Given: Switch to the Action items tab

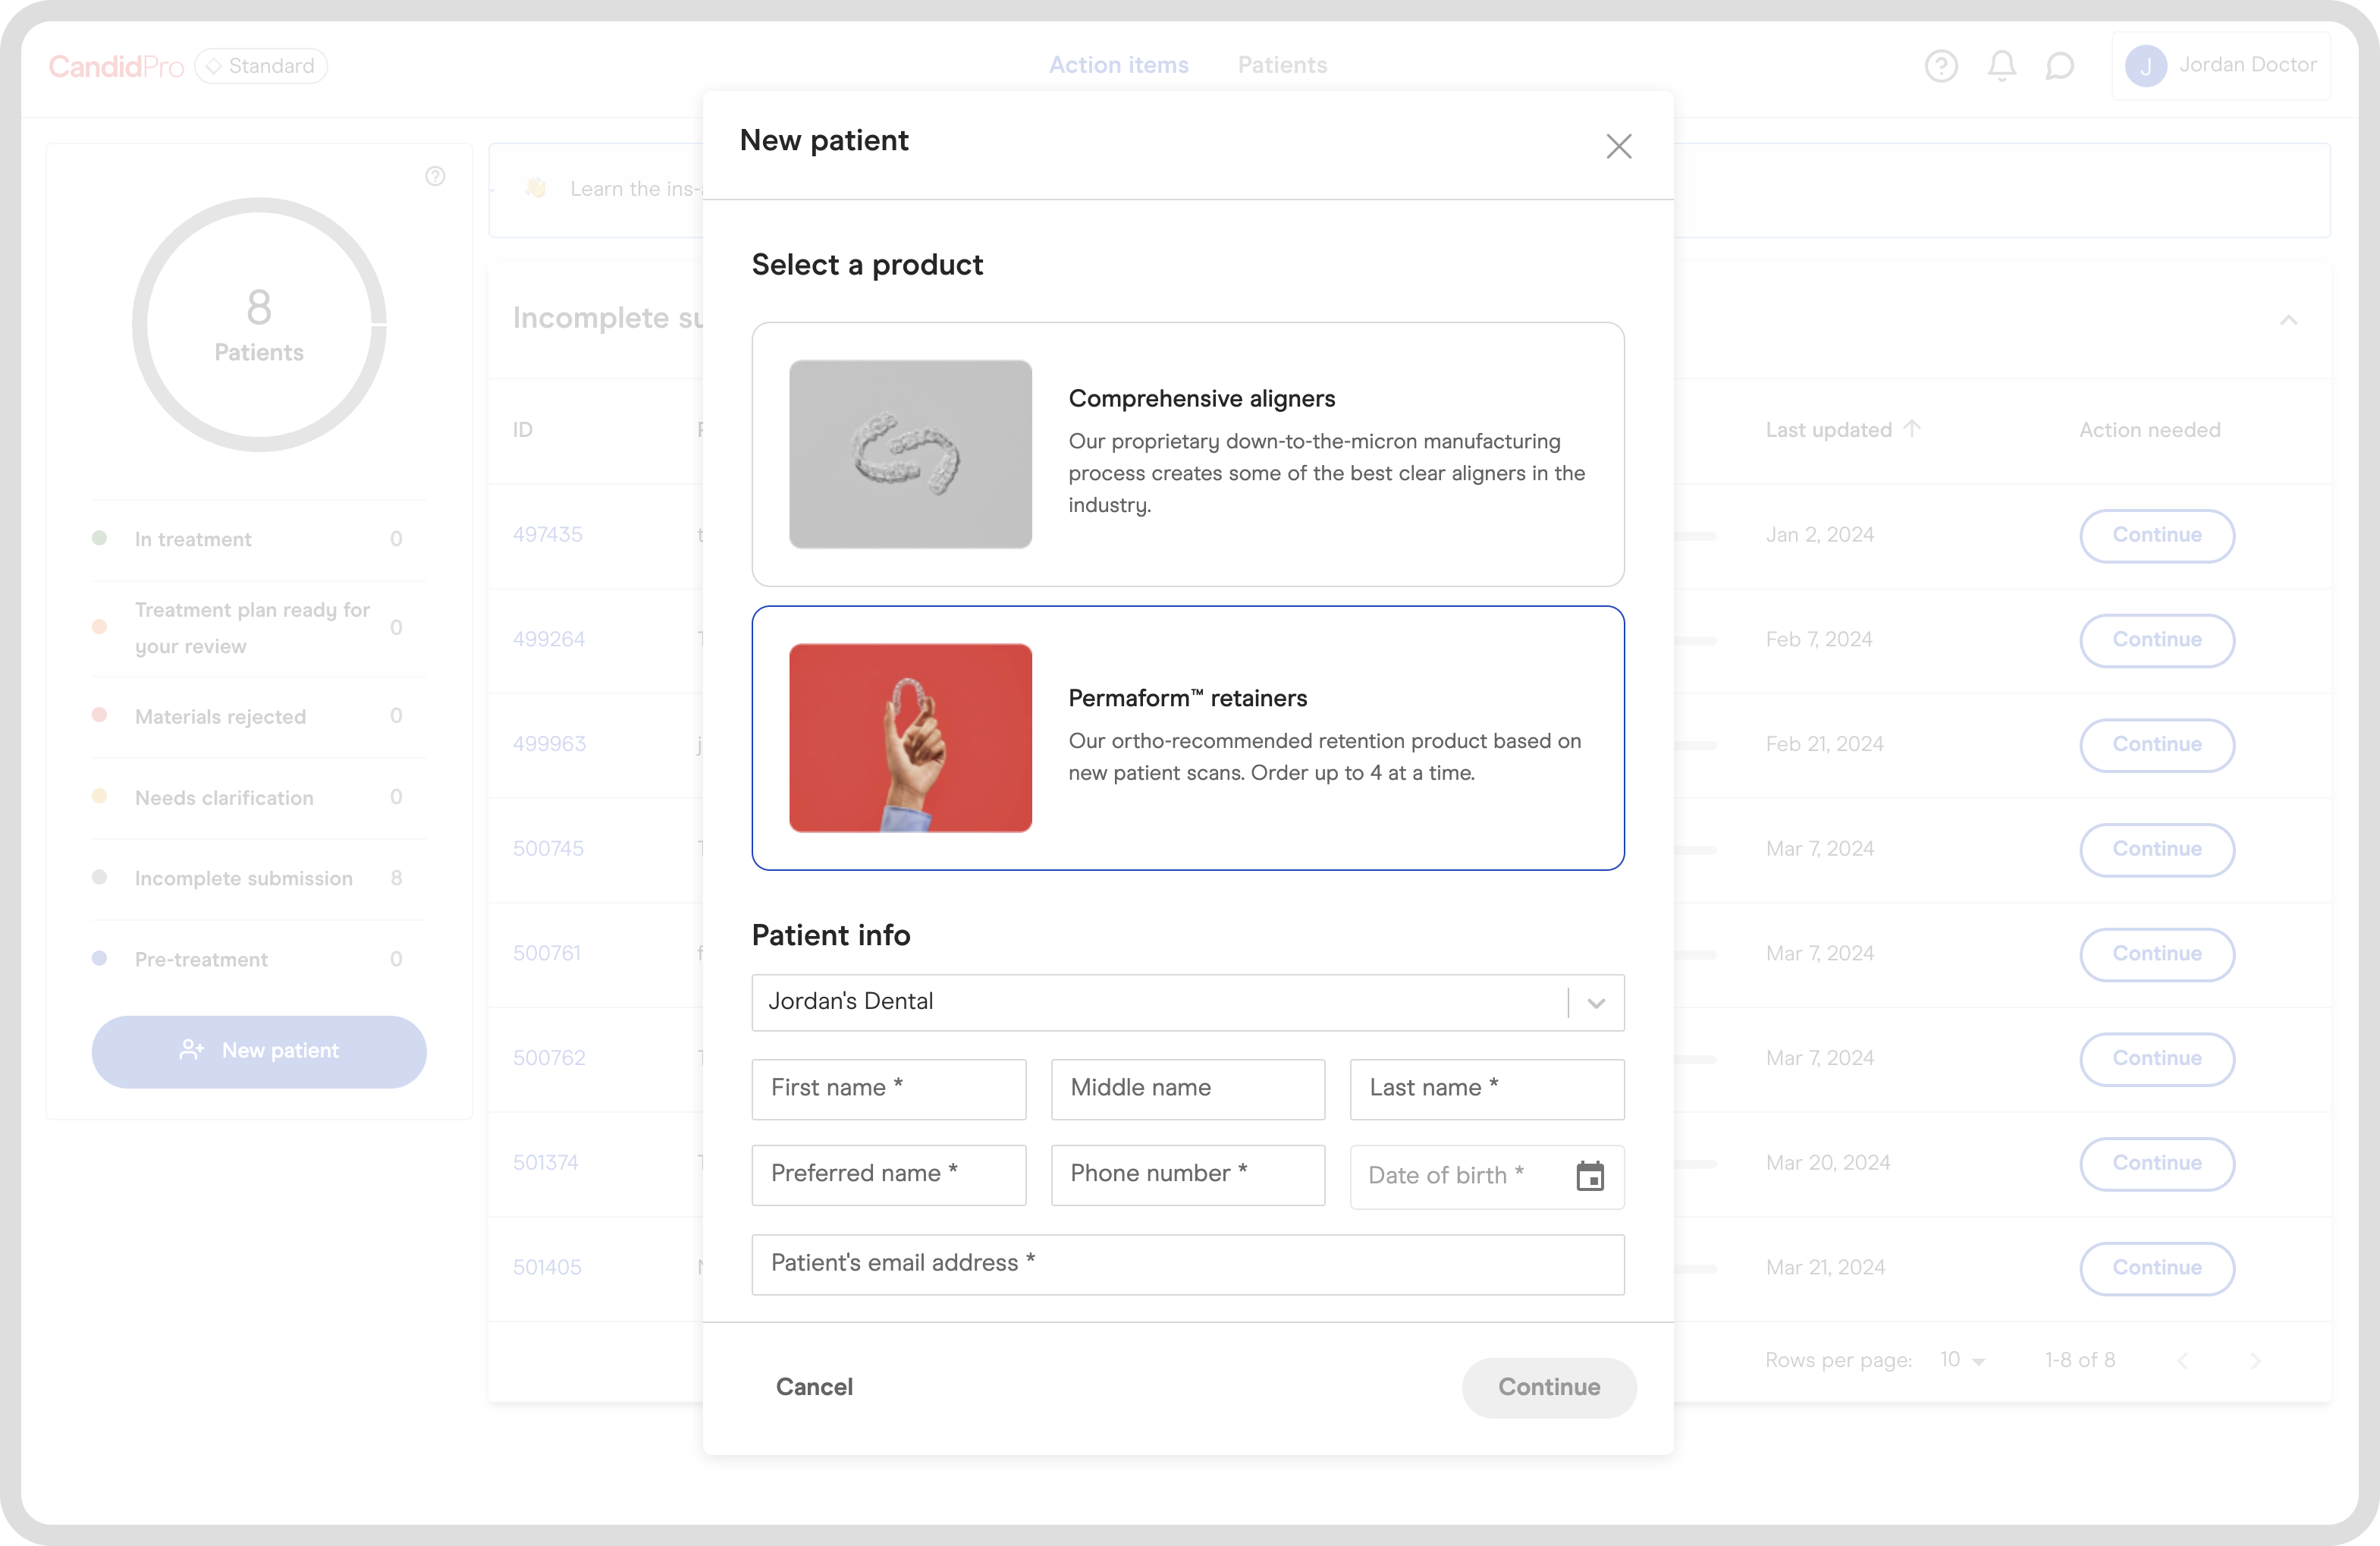Looking at the screenshot, I should (x=1118, y=64).
